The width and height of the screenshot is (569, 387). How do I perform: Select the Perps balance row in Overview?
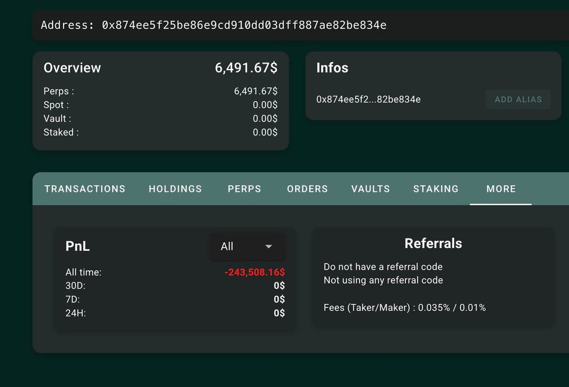click(x=160, y=91)
